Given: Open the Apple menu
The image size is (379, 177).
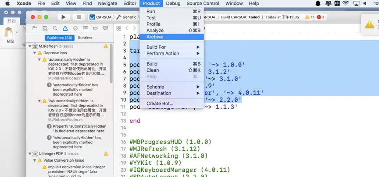Looking at the screenshot, I should (x=7, y=3).
